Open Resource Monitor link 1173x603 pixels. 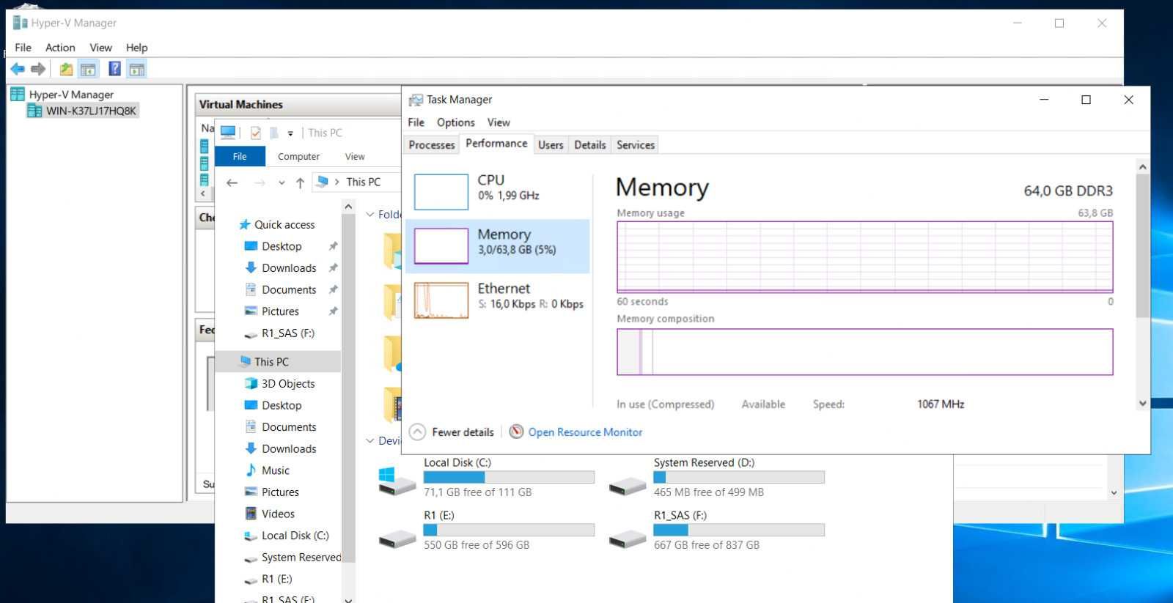[x=585, y=432]
